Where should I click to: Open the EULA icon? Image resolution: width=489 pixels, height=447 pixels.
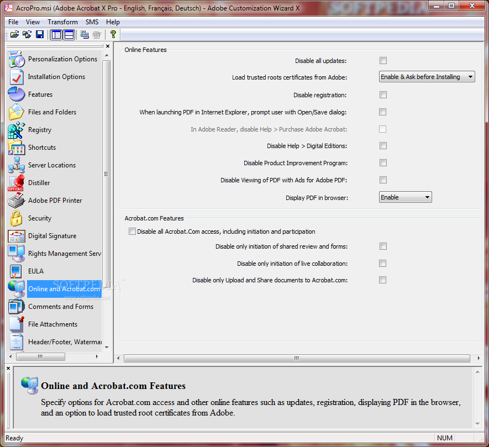pos(15,271)
